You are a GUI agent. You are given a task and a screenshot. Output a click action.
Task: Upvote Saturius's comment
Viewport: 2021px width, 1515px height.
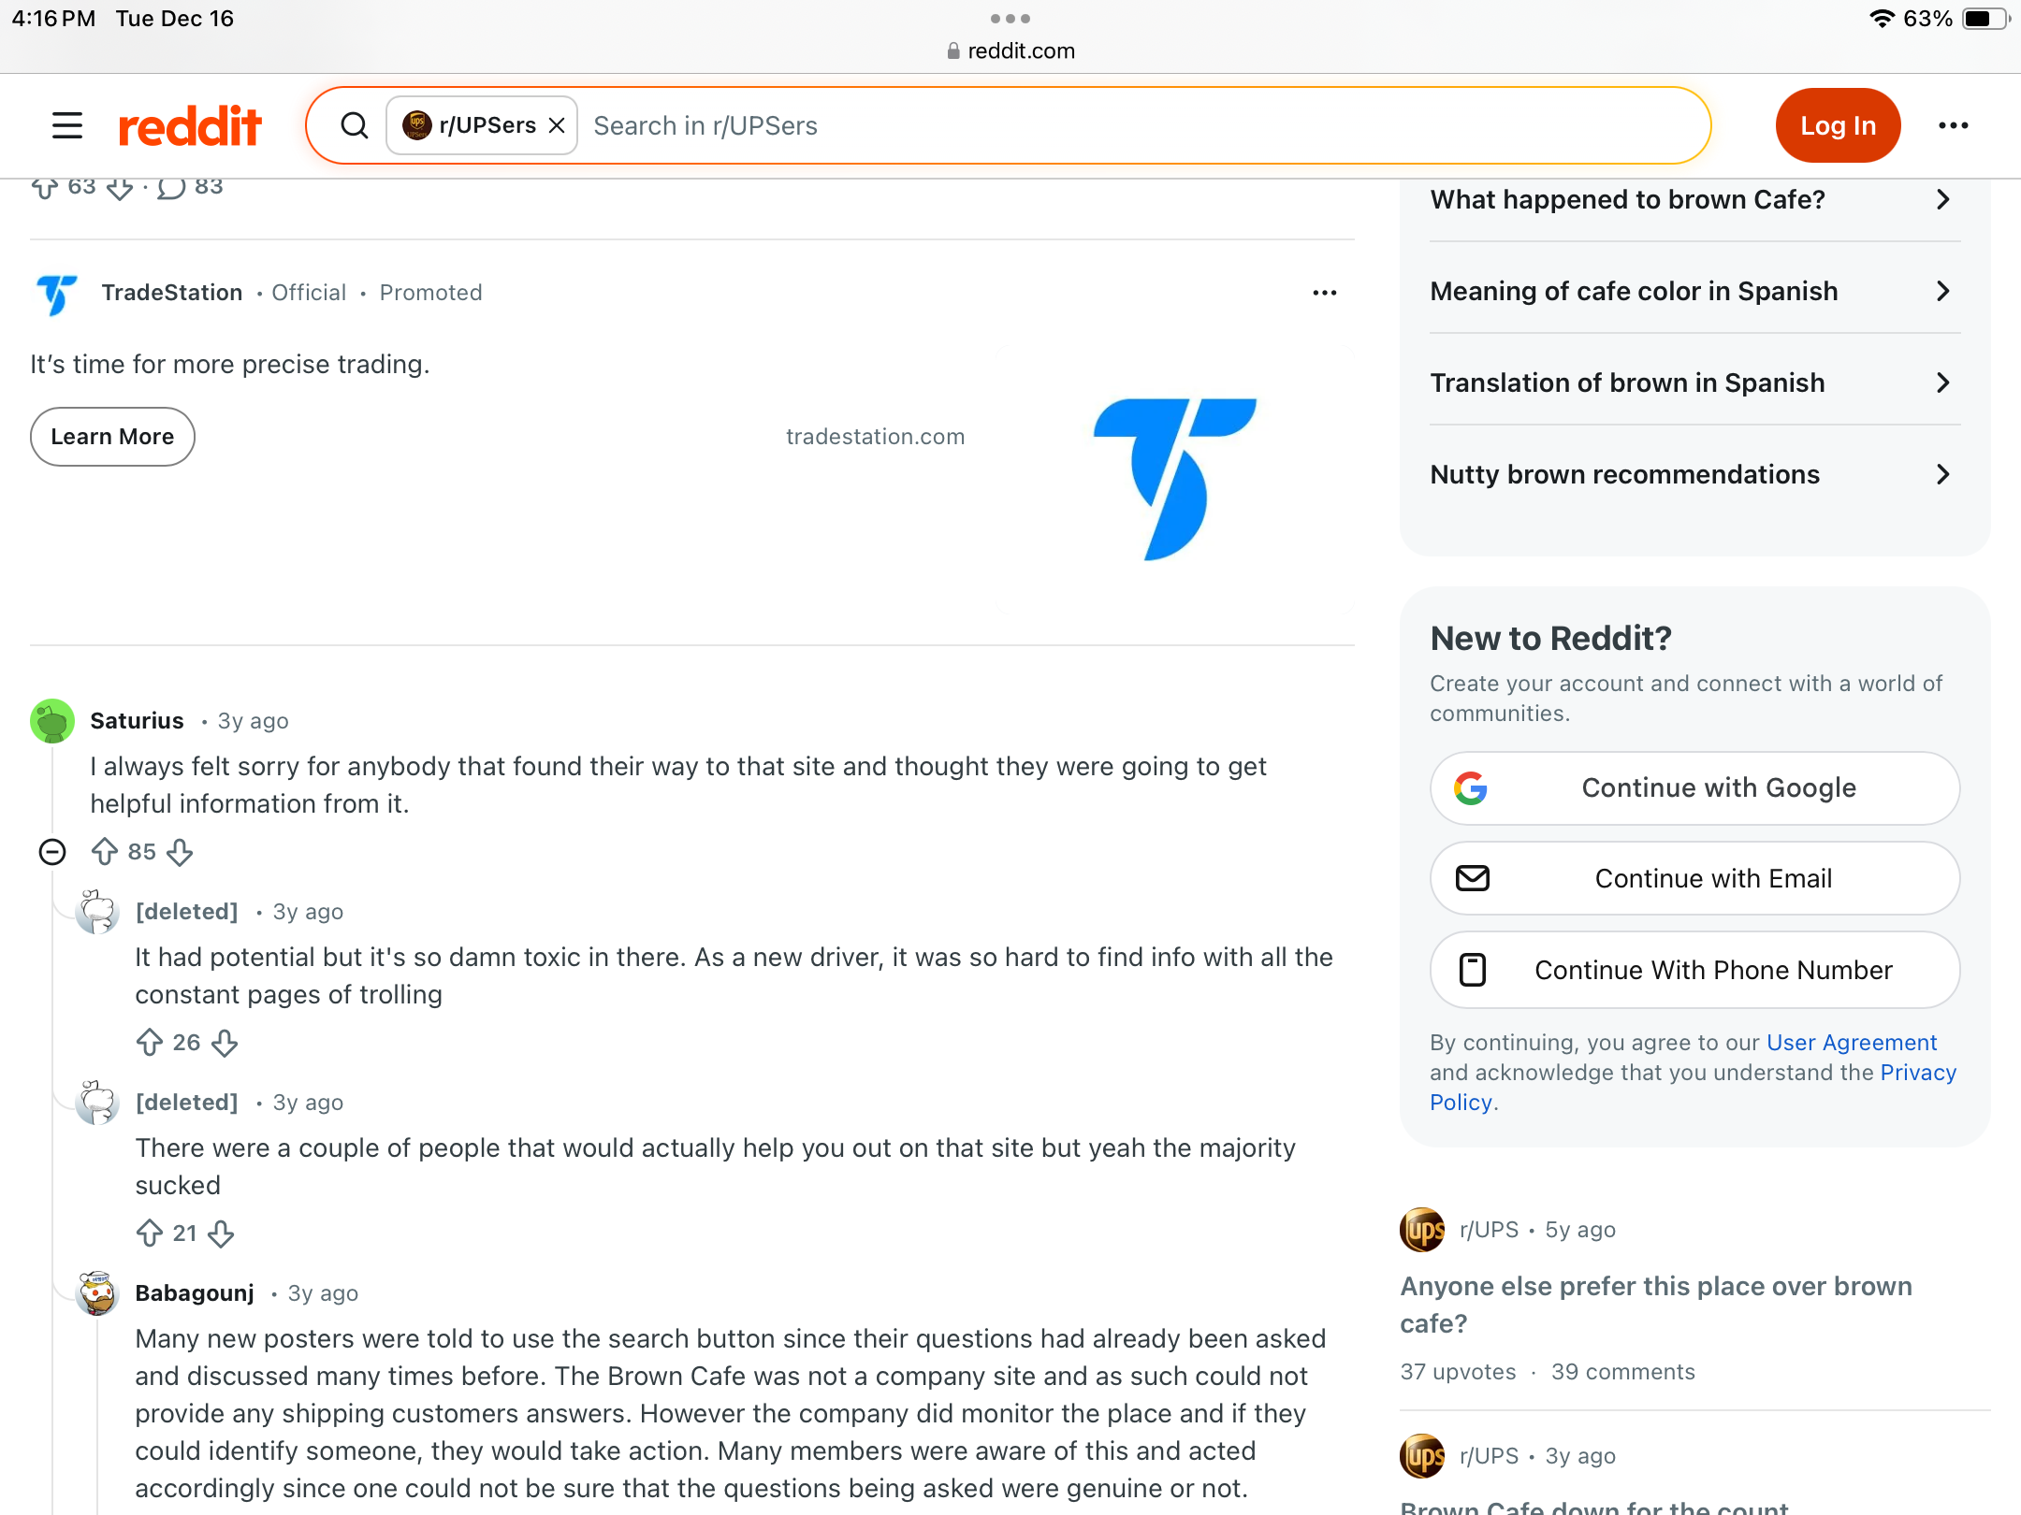(x=104, y=852)
